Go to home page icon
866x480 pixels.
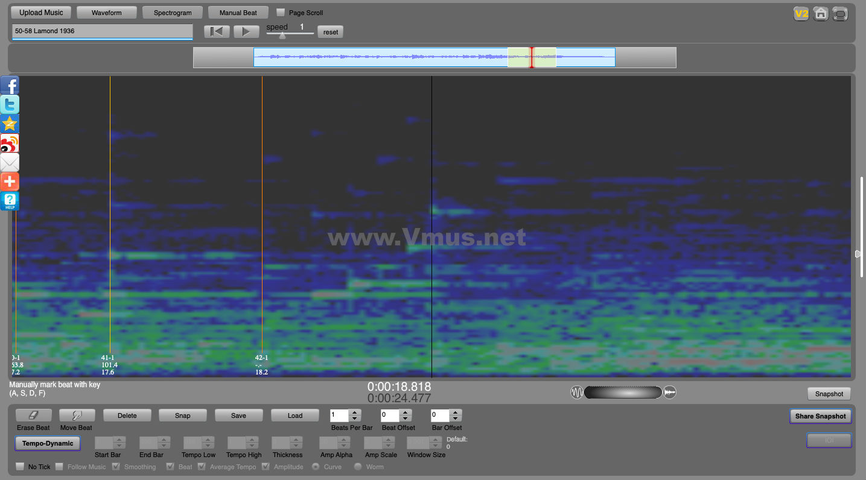(x=820, y=13)
